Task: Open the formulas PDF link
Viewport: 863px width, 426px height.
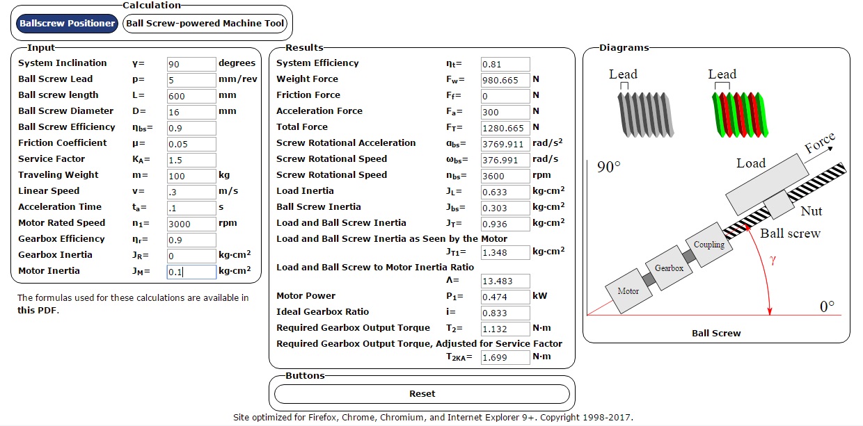Action: pyautogui.click(x=38, y=311)
